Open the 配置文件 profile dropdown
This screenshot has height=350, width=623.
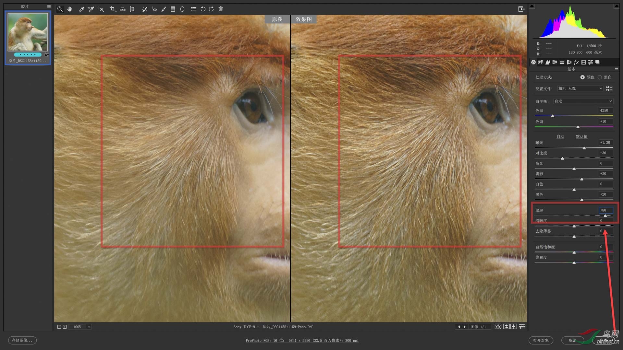click(x=580, y=88)
